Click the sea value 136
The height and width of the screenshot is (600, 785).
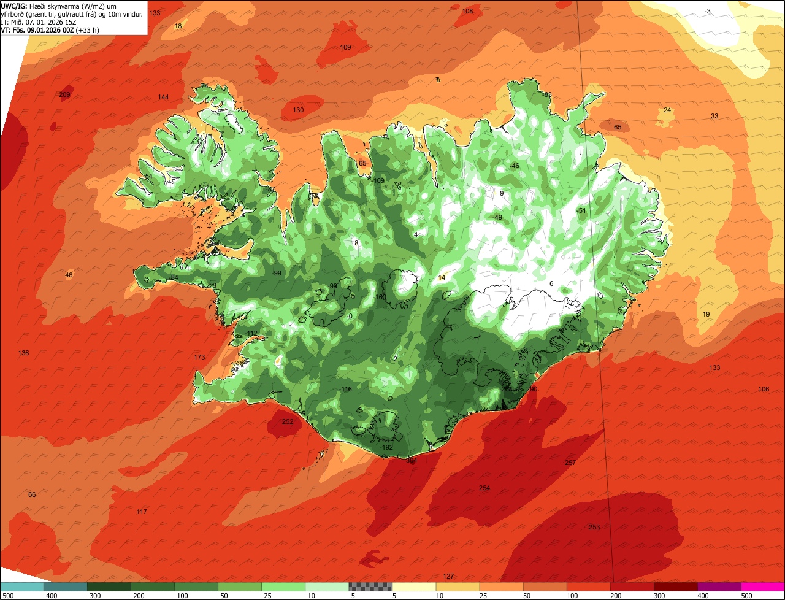24,353
